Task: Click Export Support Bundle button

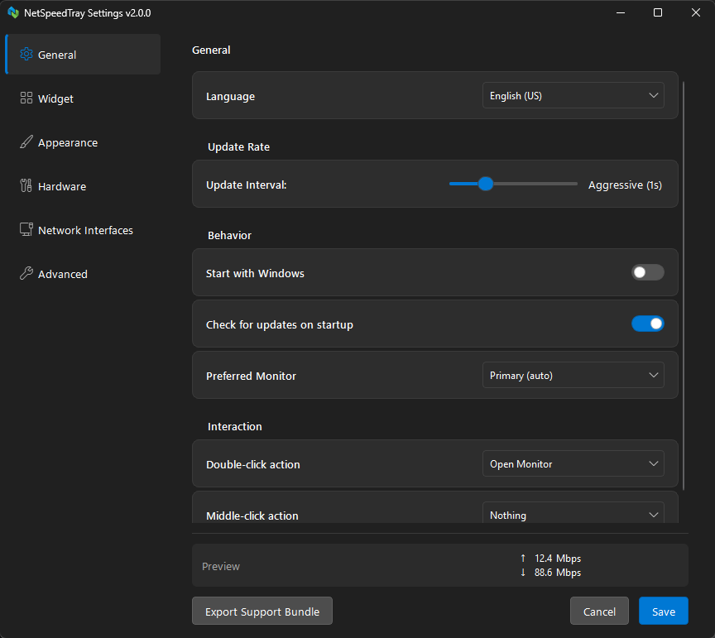Action: [262, 611]
